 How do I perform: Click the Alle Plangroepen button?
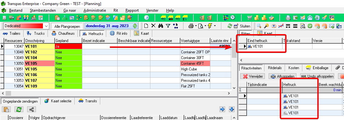pos(67,26)
